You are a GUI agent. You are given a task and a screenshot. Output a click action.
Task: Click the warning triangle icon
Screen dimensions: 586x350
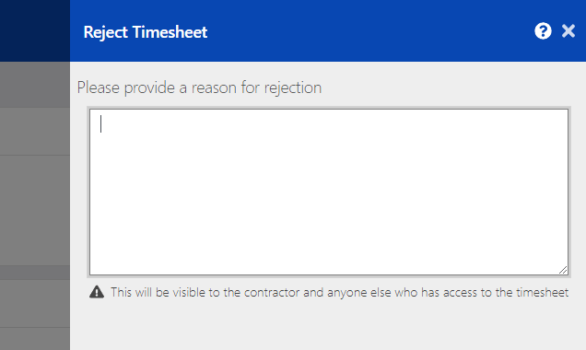pos(97,292)
